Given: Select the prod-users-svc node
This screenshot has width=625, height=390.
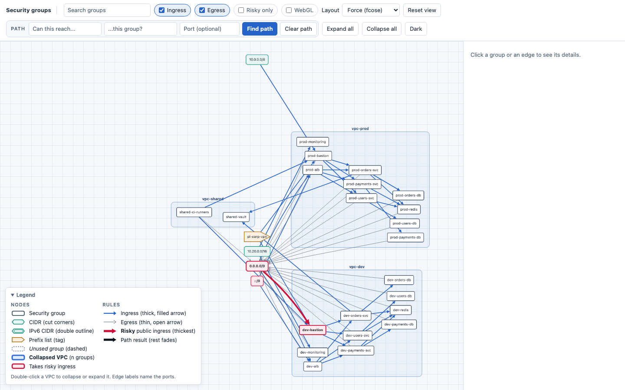Looking at the screenshot, I should 361,198.
